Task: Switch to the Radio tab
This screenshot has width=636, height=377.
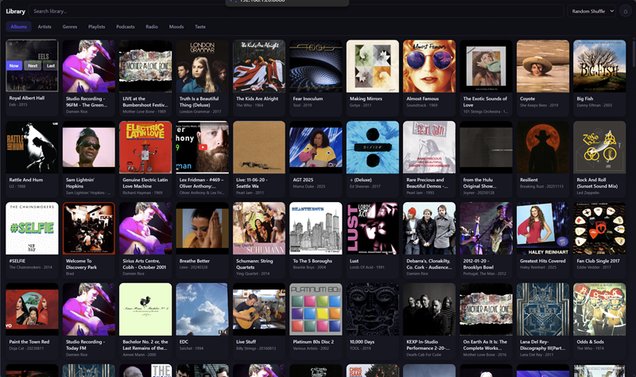Action: pyautogui.click(x=152, y=27)
